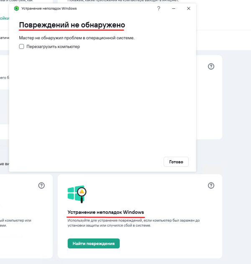Viewport: 251px width, 264px height.
Task: Open help in the dialog title bar
Action: click(x=159, y=8)
